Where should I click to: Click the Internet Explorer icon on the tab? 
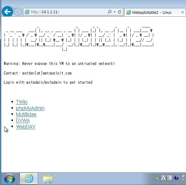(x=129, y=12)
